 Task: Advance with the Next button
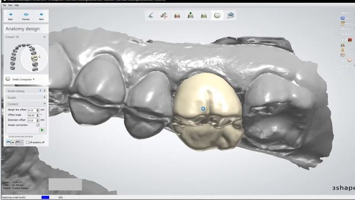point(41,16)
